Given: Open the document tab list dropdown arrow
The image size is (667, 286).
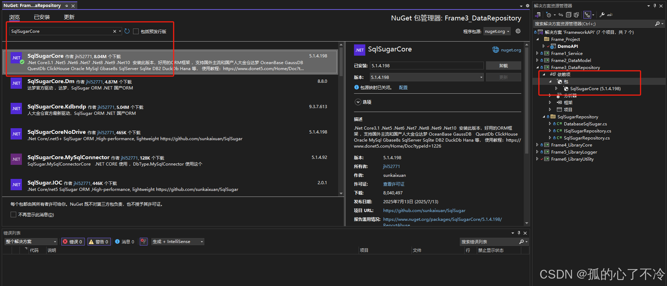Looking at the screenshot, I should pyautogui.click(x=521, y=6).
